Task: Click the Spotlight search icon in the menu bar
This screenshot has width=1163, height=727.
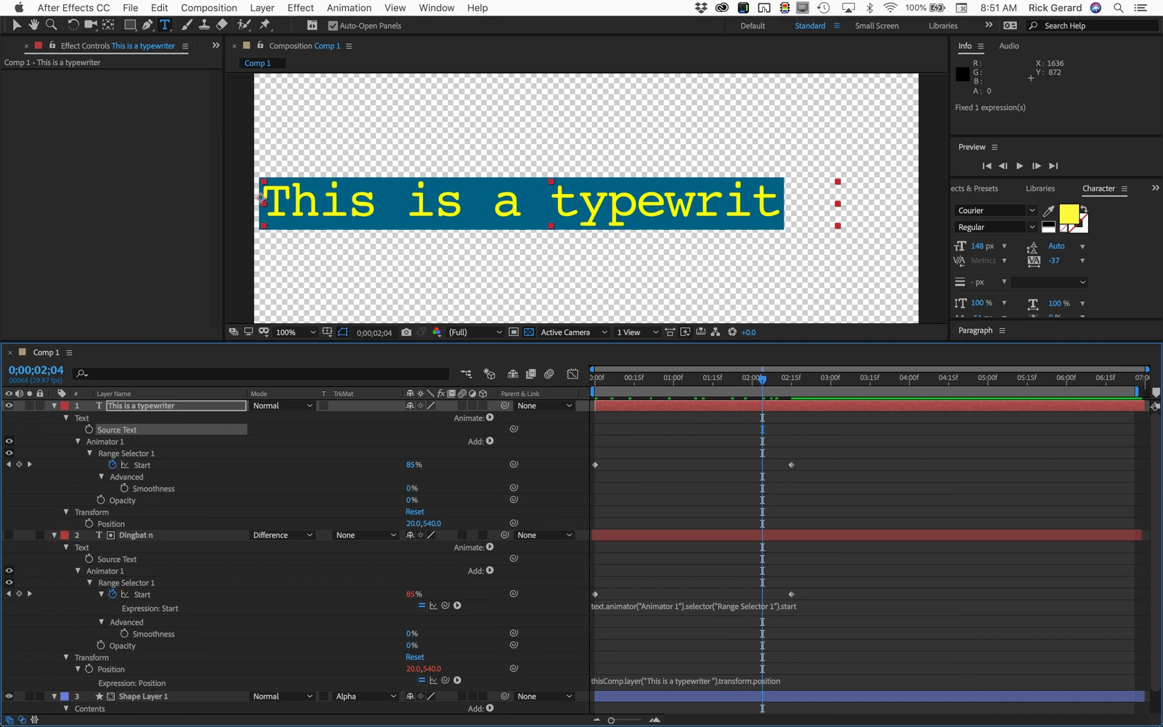Action: click(1119, 8)
